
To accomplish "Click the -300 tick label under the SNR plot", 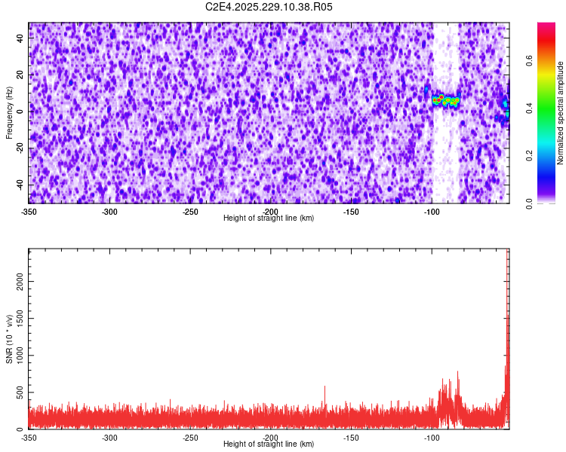I will tap(109, 438).
